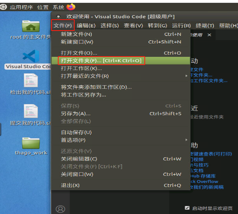Choose 另存为(A)... menu entry
The image size is (238, 214).
pos(121,114)
